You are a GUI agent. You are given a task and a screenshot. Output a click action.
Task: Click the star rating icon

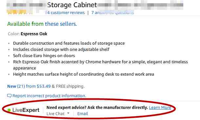point(20,12)
